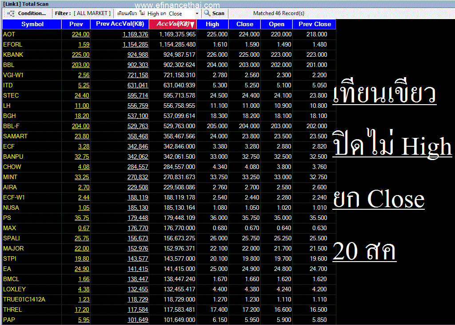Screen dimensions: 455x325
Task: Select the ECF-W1 symbol
Action: coord(14,197)
